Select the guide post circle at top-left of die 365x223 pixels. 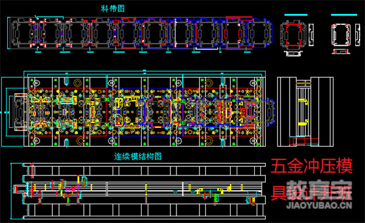tap(36, 83)
